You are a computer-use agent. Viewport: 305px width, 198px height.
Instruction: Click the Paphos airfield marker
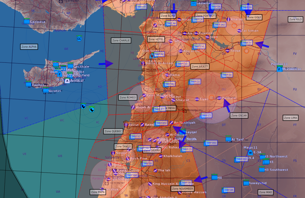(28, 85)
